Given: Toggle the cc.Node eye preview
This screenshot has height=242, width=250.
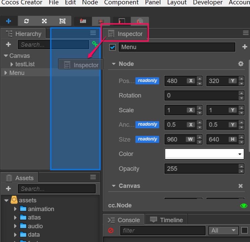Looking at the screenshot, I should 244,206.
